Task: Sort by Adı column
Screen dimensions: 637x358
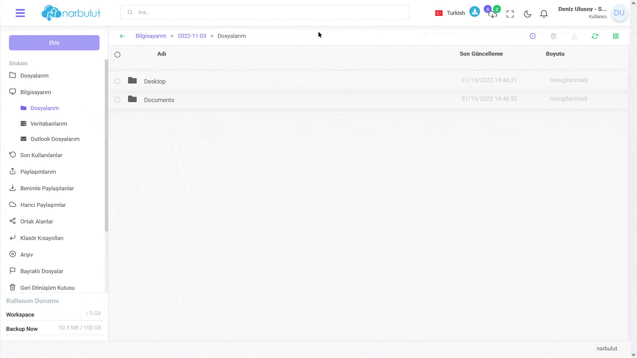Action: [x=162, y=54]
